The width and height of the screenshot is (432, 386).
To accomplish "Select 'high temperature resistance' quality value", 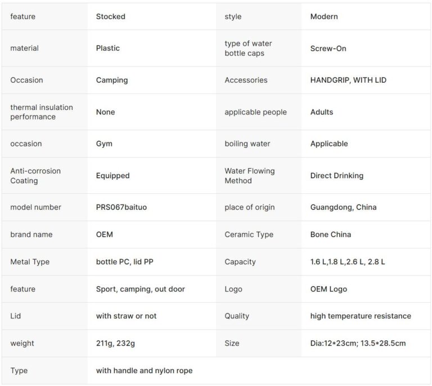I will point(361,316).
